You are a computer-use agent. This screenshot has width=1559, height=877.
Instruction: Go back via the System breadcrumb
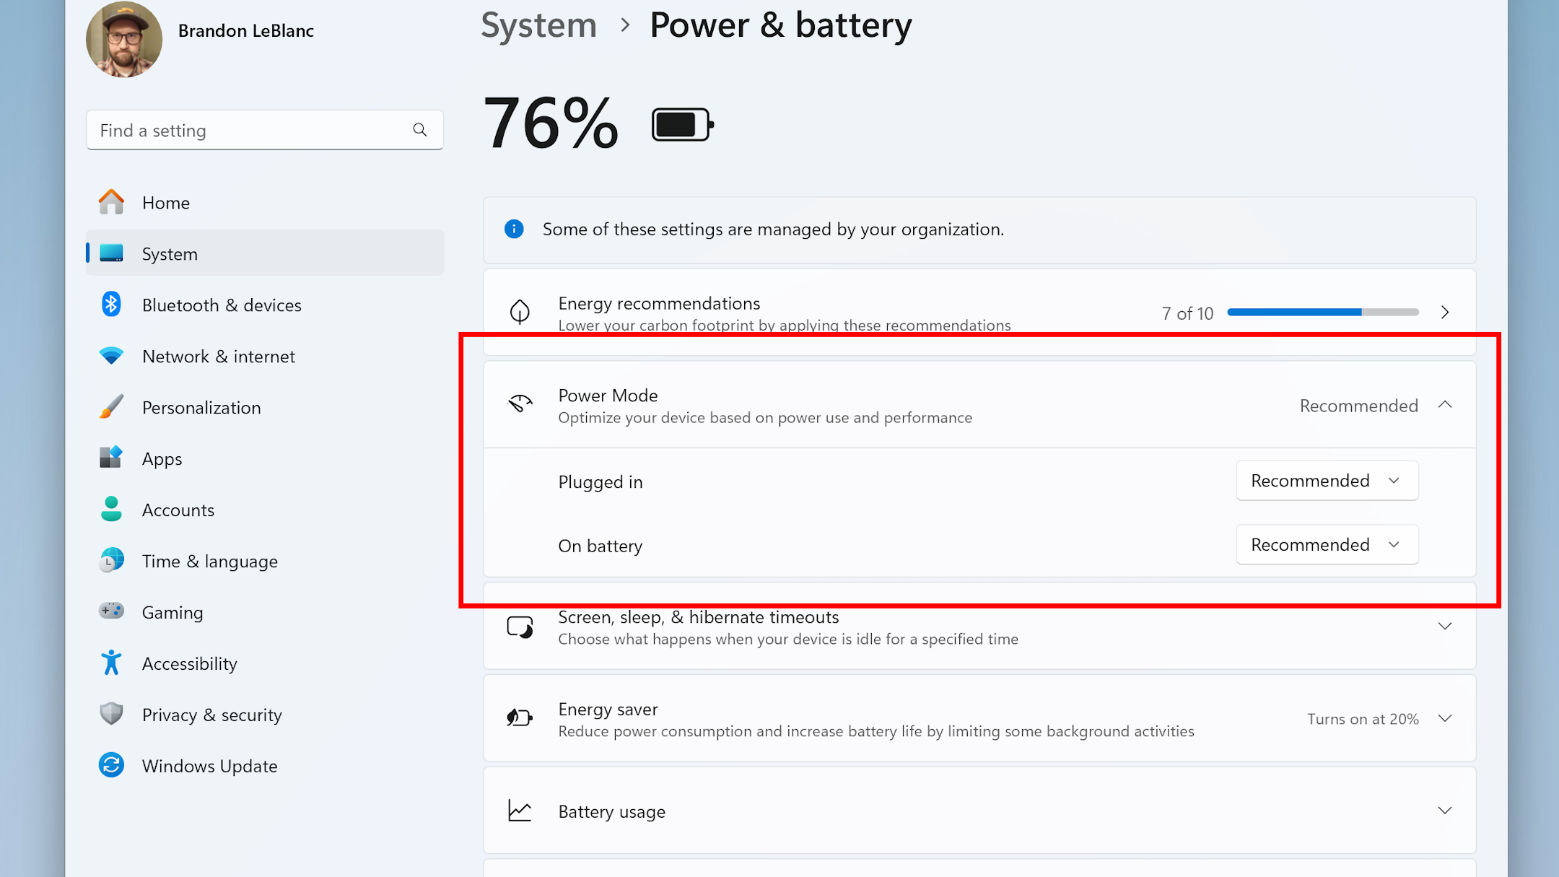click(538, 25)
